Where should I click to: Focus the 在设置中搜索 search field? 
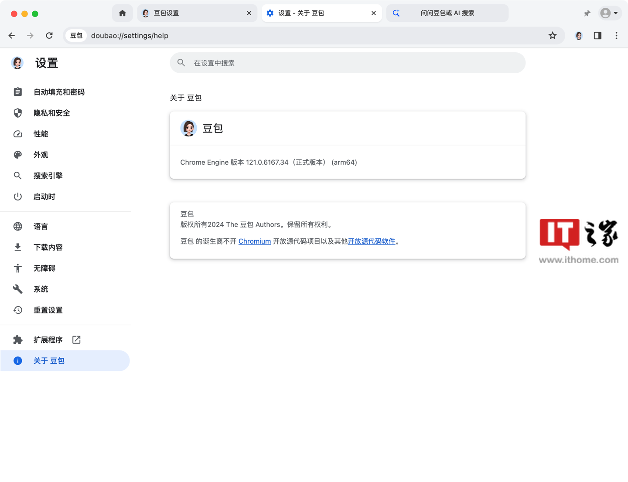[348, 63]
